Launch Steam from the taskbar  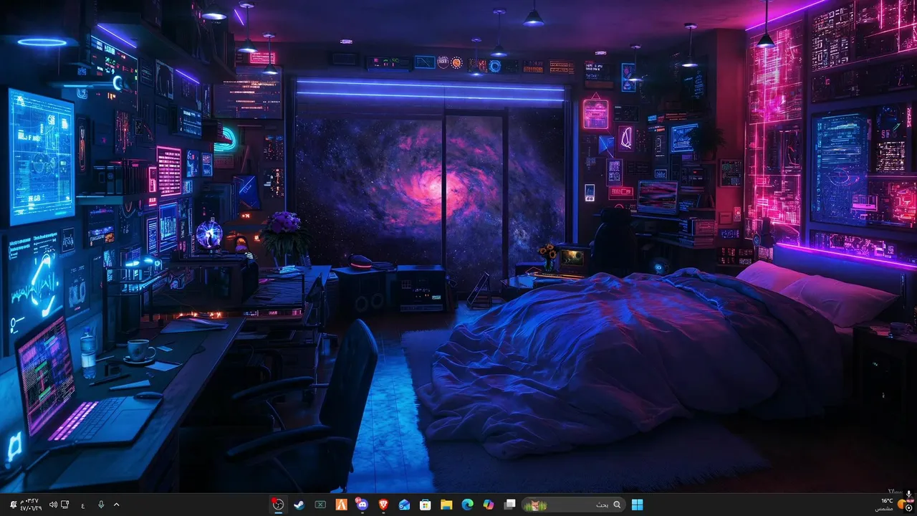point(299,505)
